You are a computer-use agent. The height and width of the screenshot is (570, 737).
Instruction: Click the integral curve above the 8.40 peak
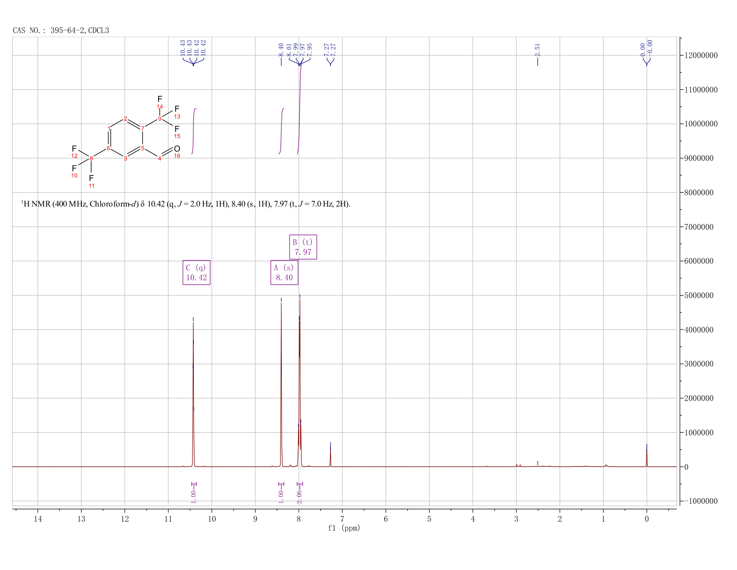pyautogui.click(x=281, y=131)
